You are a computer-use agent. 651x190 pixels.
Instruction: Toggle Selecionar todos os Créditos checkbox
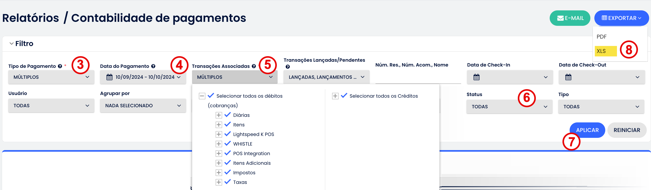click(x=344, y=96)
